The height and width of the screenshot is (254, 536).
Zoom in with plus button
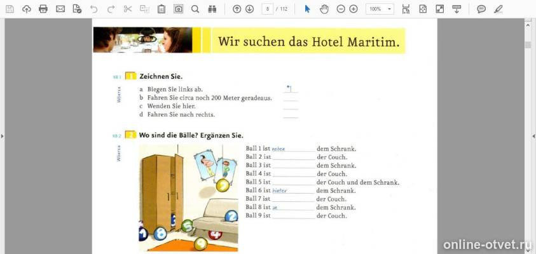coord(354,10)
